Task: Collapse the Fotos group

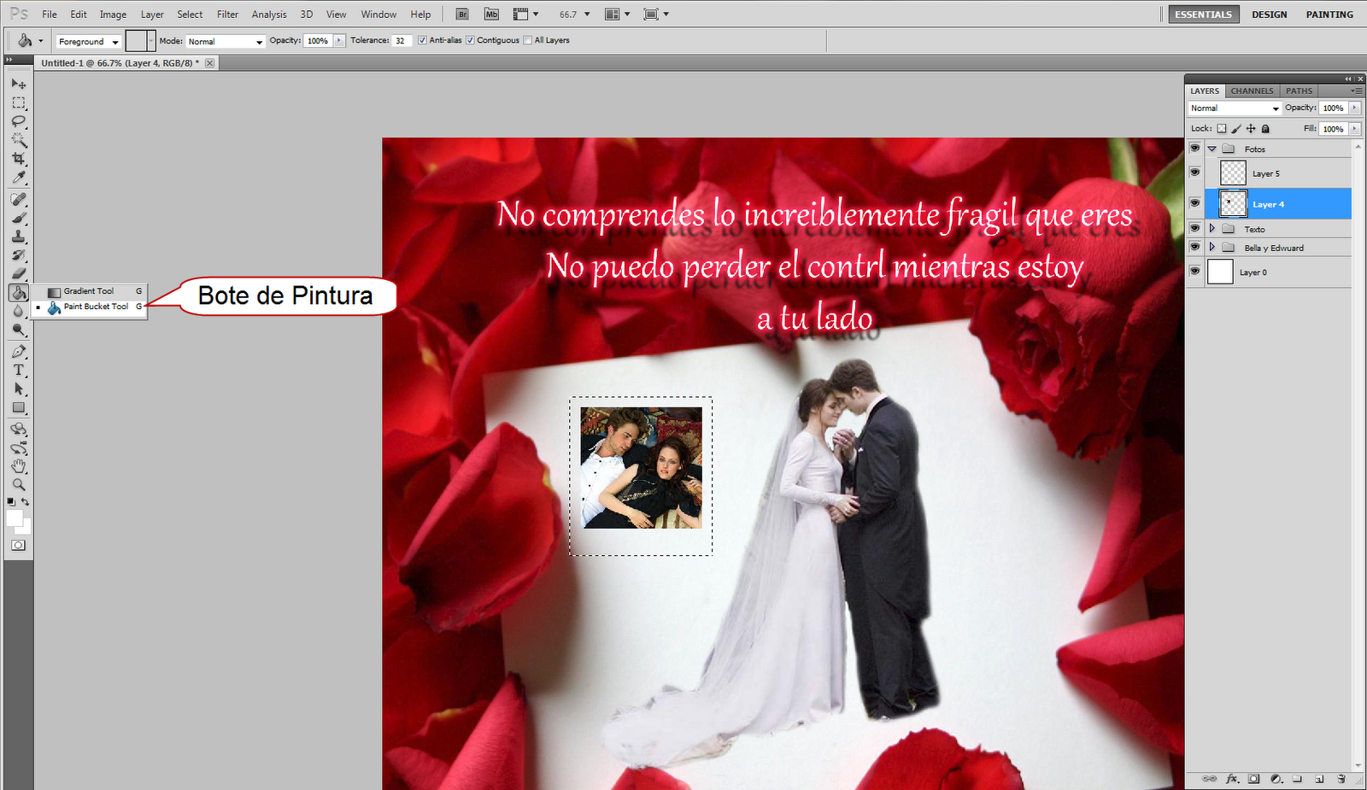Action: coord(1212,149)
